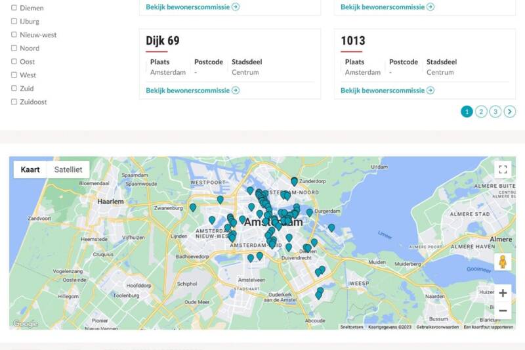Select the Noord district checkbox
The image size is (525, 350).
(14, 48)
